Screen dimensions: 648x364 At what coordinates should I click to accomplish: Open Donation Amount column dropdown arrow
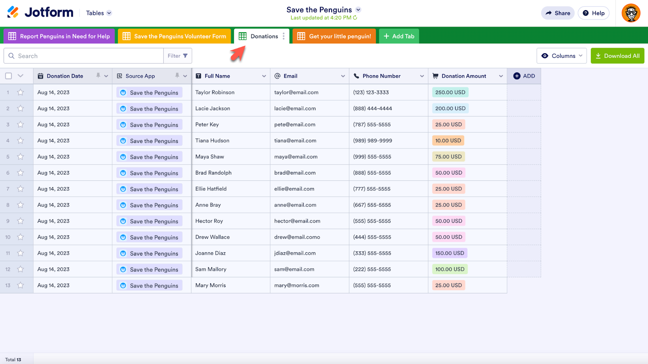(501, 76)
